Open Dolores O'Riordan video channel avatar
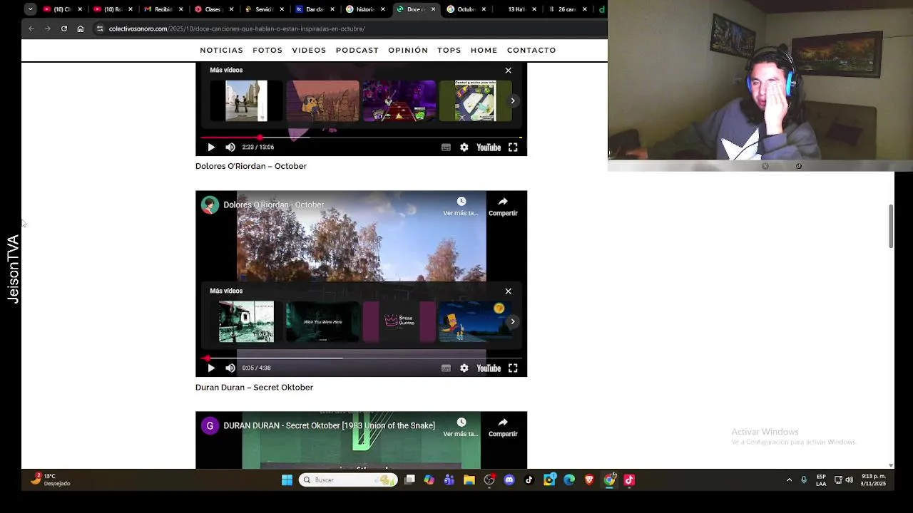Image resolution: width=913 pixels, height=513 pixels. [x=210, y=205]
